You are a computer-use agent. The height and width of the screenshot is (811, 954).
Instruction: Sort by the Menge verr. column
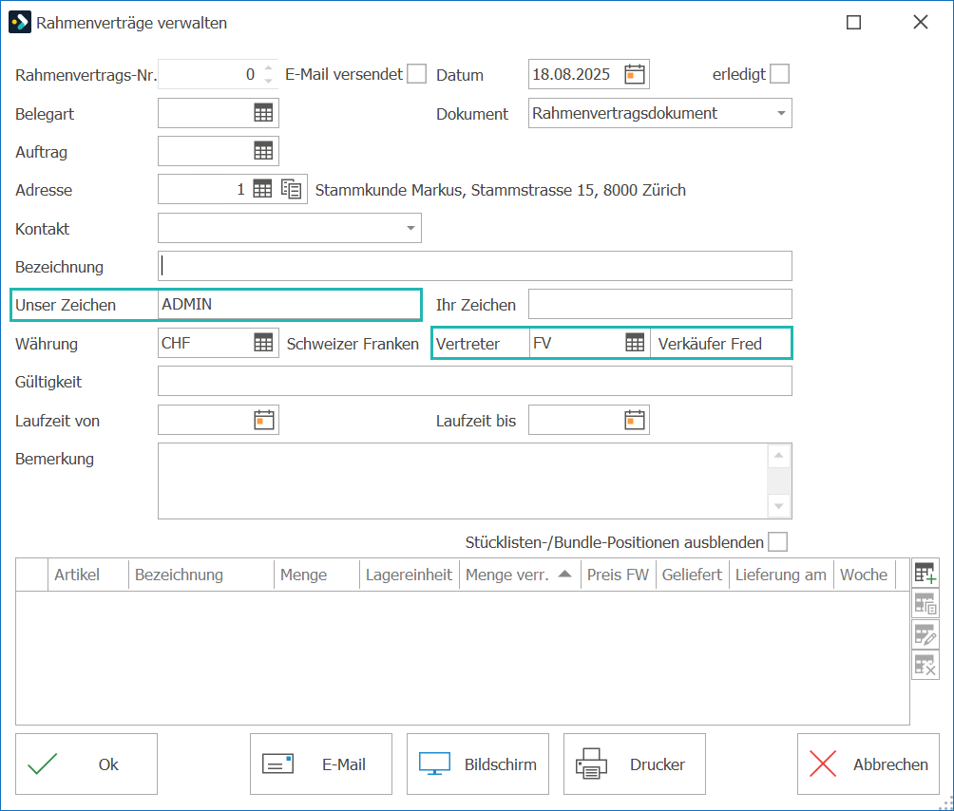(x=519, y=575)
